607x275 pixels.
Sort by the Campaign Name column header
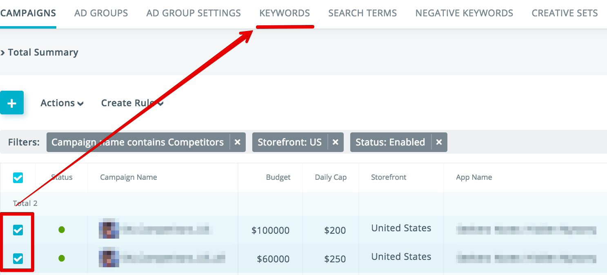click(x=128, y=177)
